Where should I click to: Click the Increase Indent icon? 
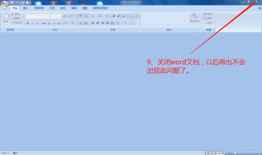pyautogui.click(x=119, y=16)
